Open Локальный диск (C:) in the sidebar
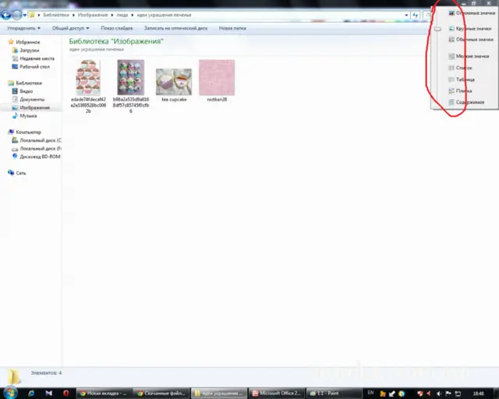Image resolution: width=499 pixels, height=399 pixels. click(37, 140)
